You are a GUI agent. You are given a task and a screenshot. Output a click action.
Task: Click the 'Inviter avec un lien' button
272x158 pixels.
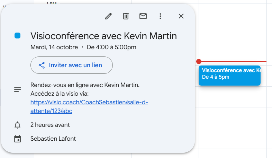click(72, 65)
